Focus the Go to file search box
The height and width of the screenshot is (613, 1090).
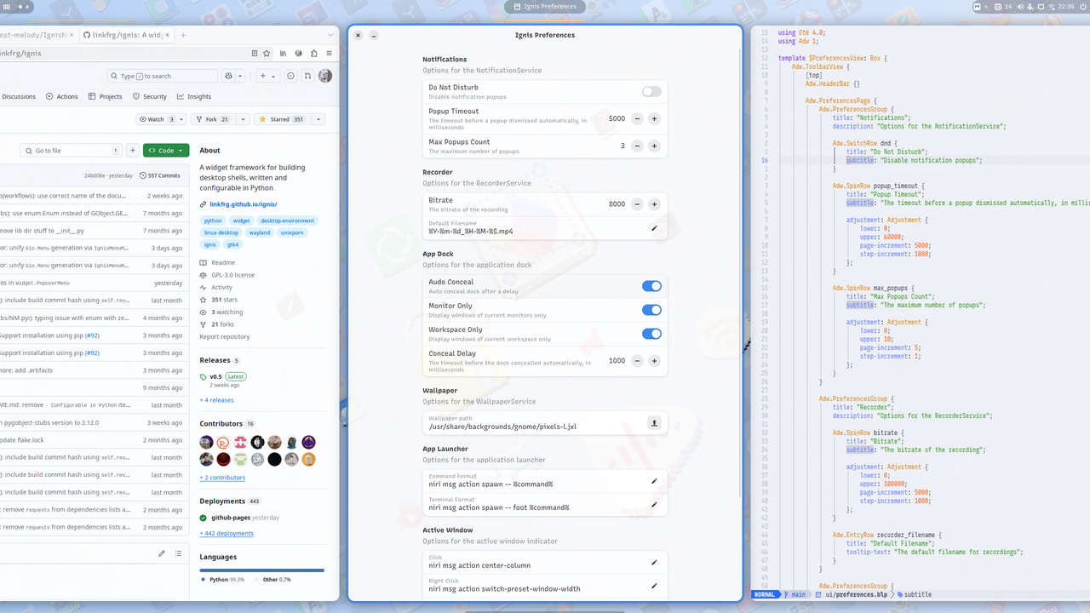tap(72, 151)
